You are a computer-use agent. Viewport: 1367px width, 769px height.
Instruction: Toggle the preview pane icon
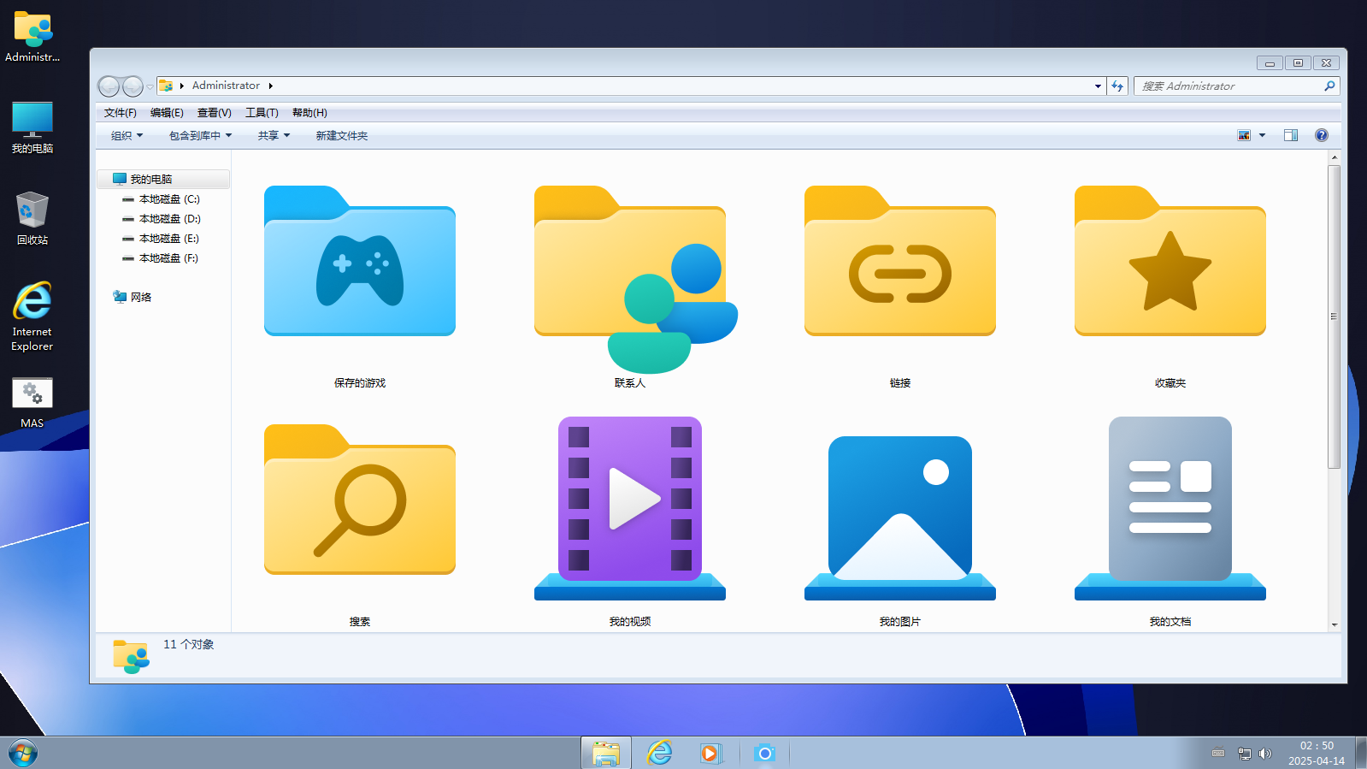click(1291, 135)
